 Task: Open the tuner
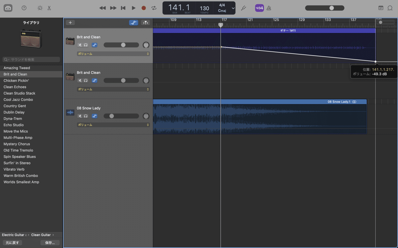click(243, 8)
